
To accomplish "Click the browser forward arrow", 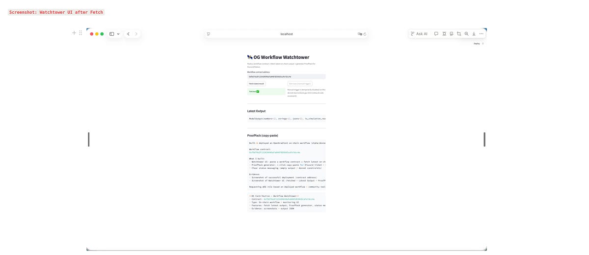I will (x=136, y=34).
